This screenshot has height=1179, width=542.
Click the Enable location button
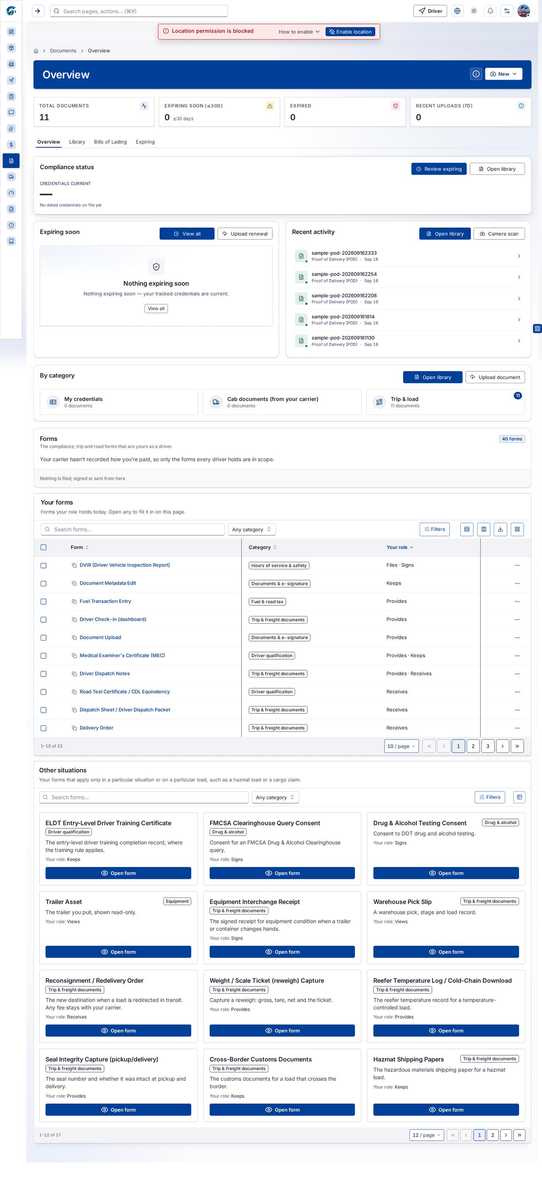(351, 31)
